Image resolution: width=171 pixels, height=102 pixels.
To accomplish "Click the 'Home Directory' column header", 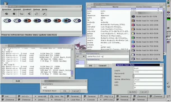I will (144, 7).
